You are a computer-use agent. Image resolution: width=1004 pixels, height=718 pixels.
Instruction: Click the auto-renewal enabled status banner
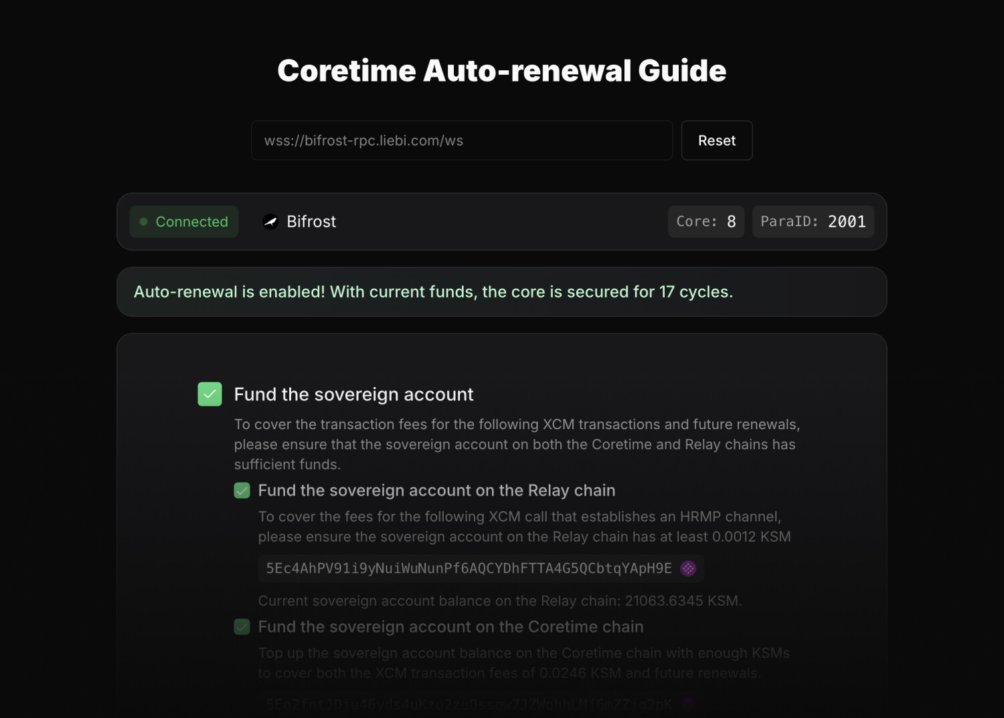click(x=501, y=292)
